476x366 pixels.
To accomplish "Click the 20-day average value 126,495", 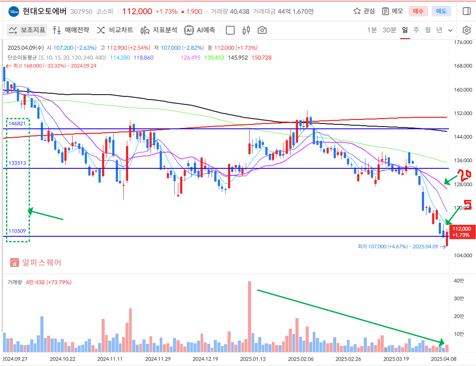I will (x=191, y=57).
